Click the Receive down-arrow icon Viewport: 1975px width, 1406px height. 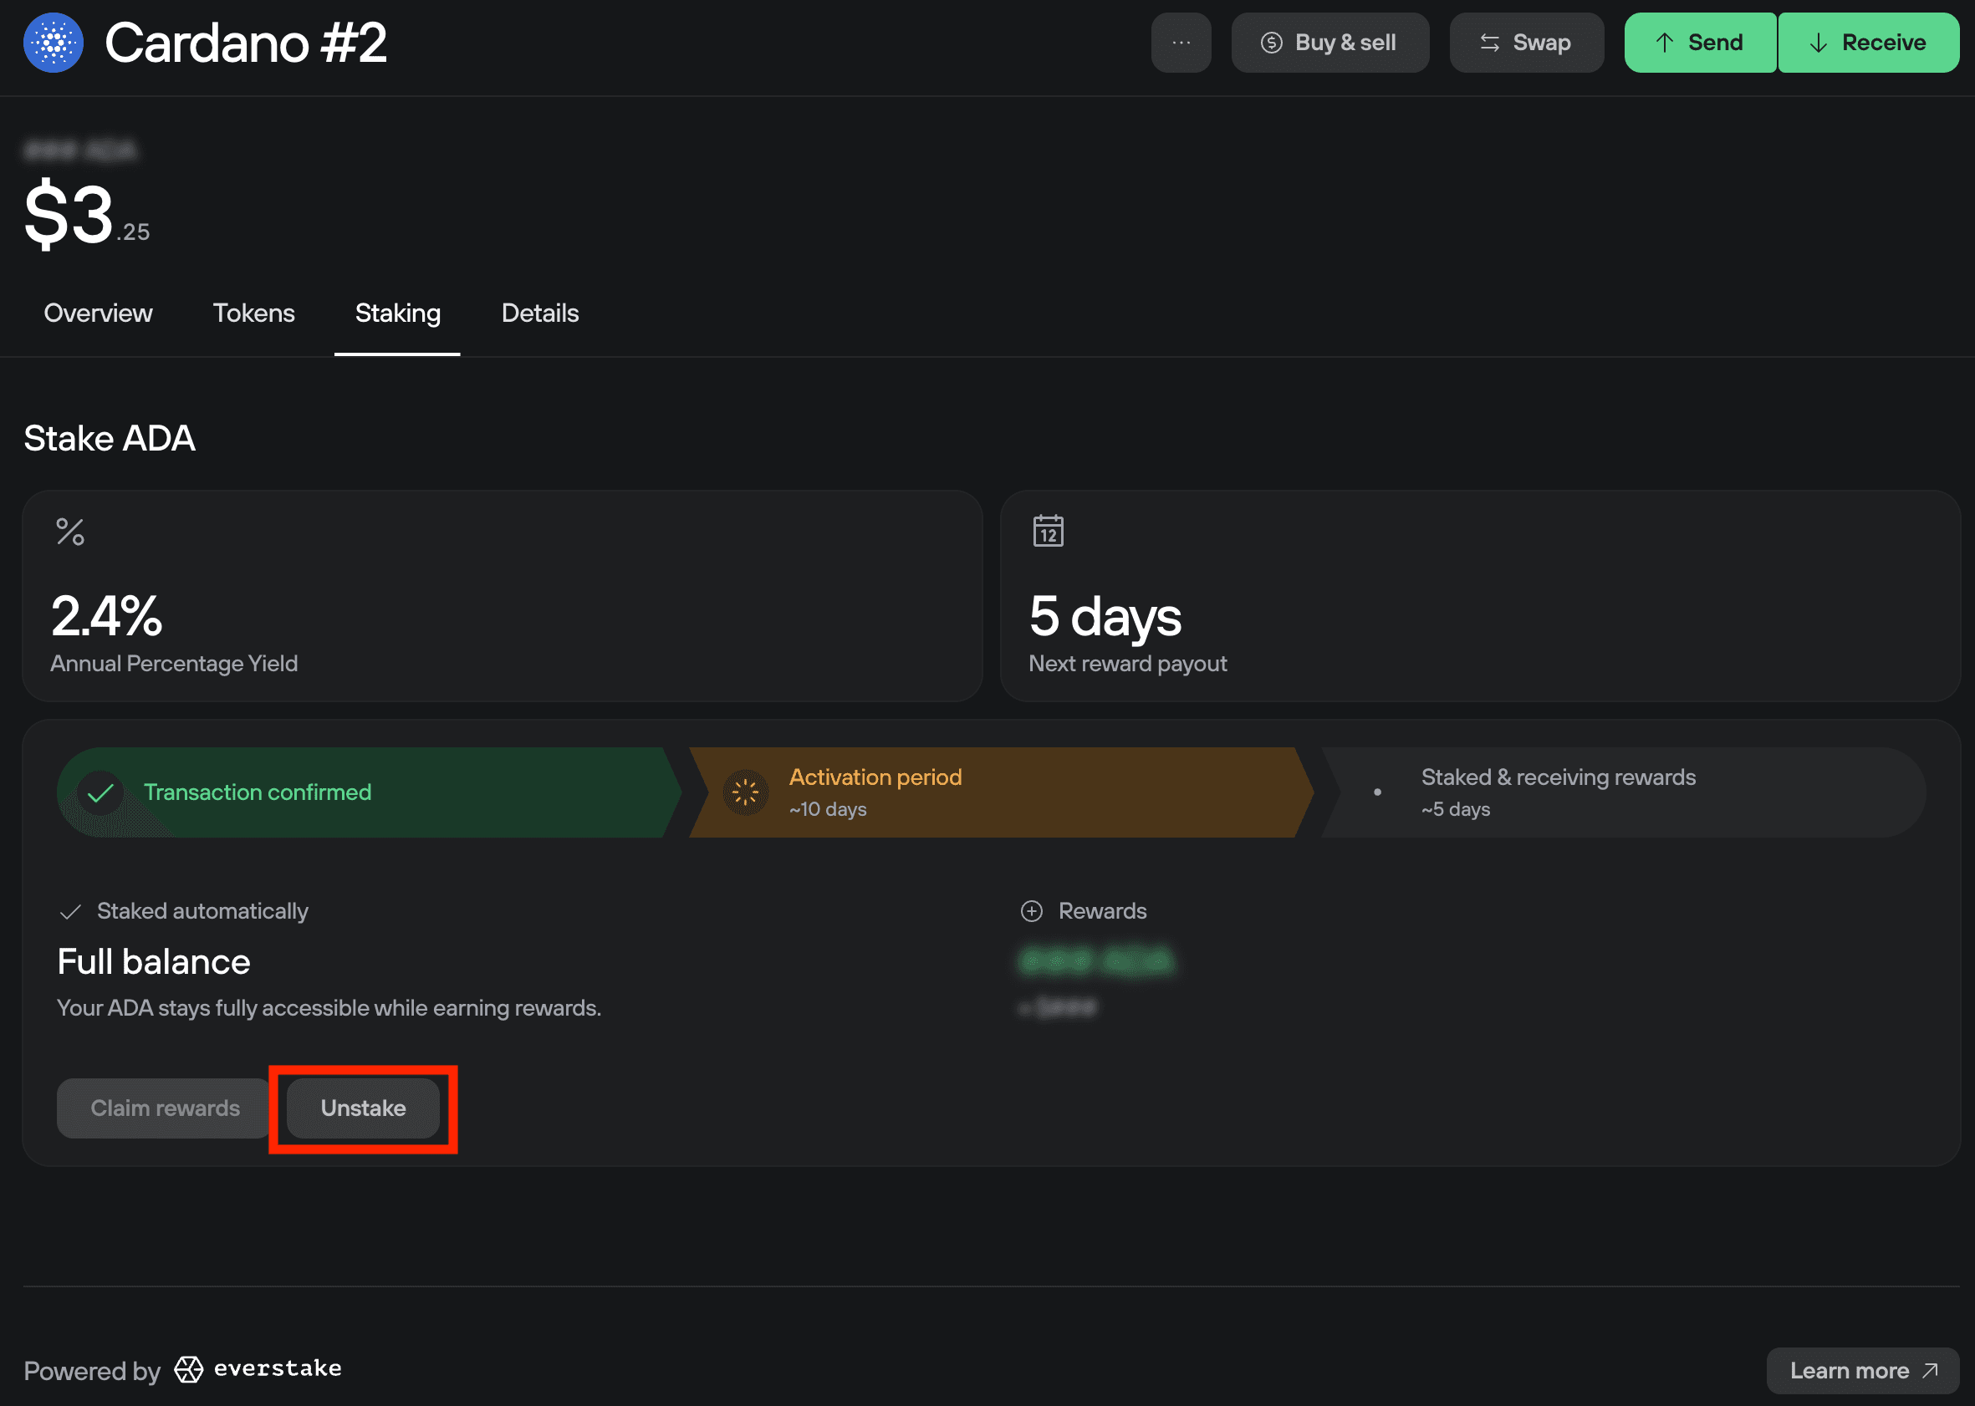[x=1819, y=42]
